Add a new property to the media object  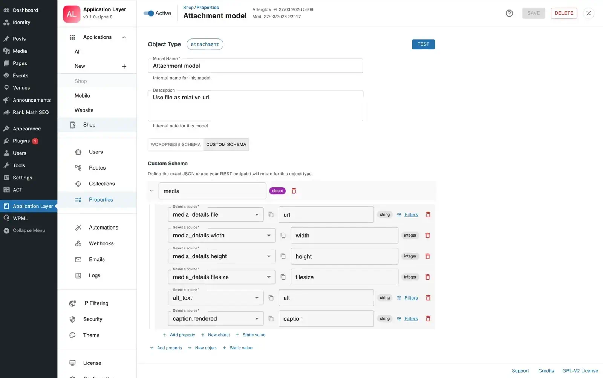179,335
